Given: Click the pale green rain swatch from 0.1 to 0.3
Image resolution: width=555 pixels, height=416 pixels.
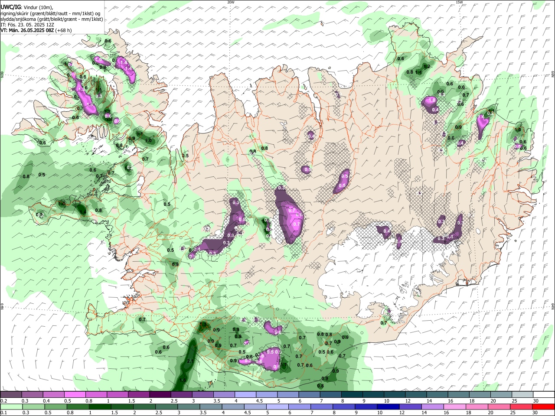Looking at the screenshot, I should point(11,406).
